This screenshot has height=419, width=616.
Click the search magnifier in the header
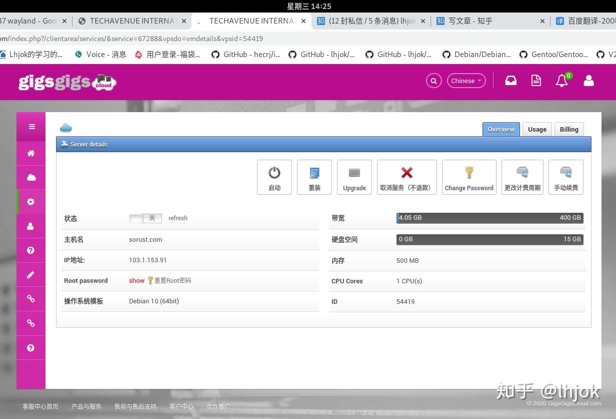click(433, 81)
